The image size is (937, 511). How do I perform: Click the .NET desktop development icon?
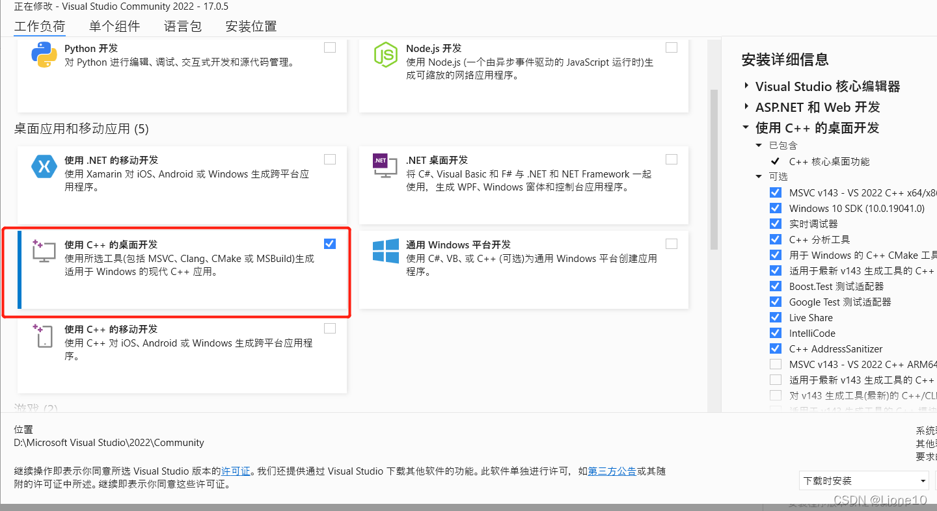(x=385, y=166)
